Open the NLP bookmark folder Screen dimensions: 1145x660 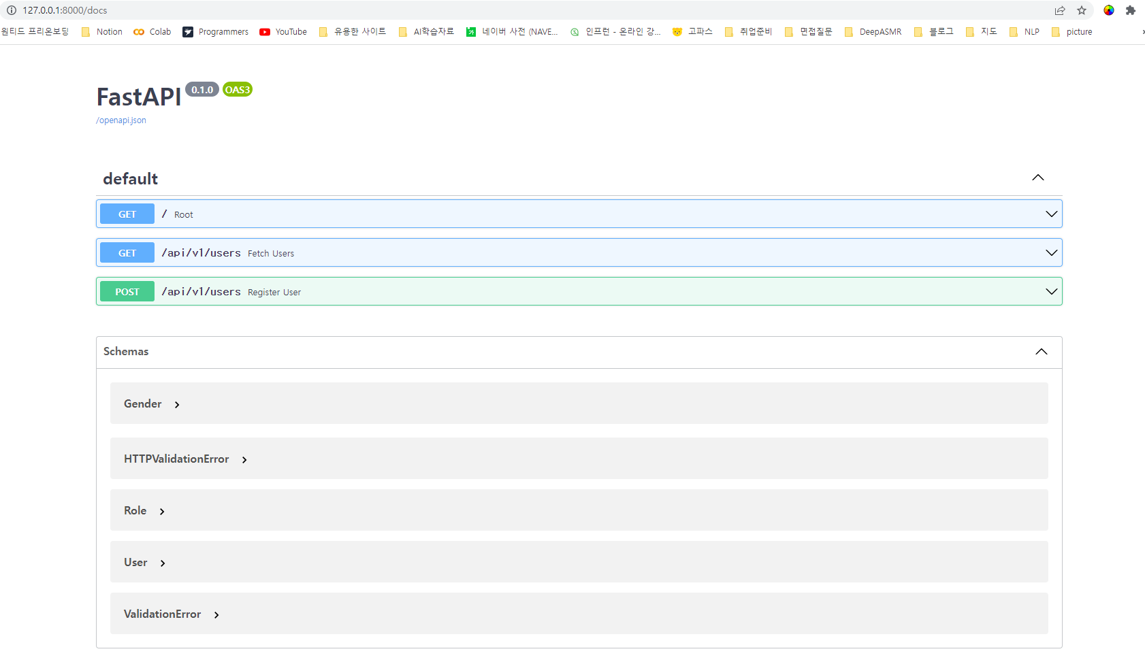click(1025, 32)
